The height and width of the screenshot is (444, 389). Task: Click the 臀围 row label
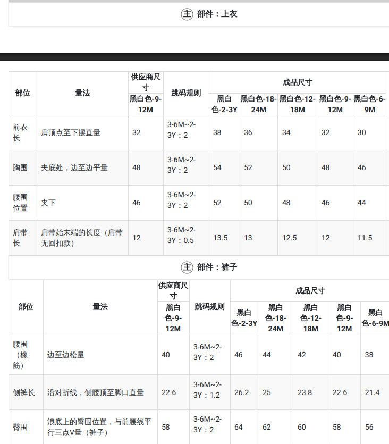(20, 427)
